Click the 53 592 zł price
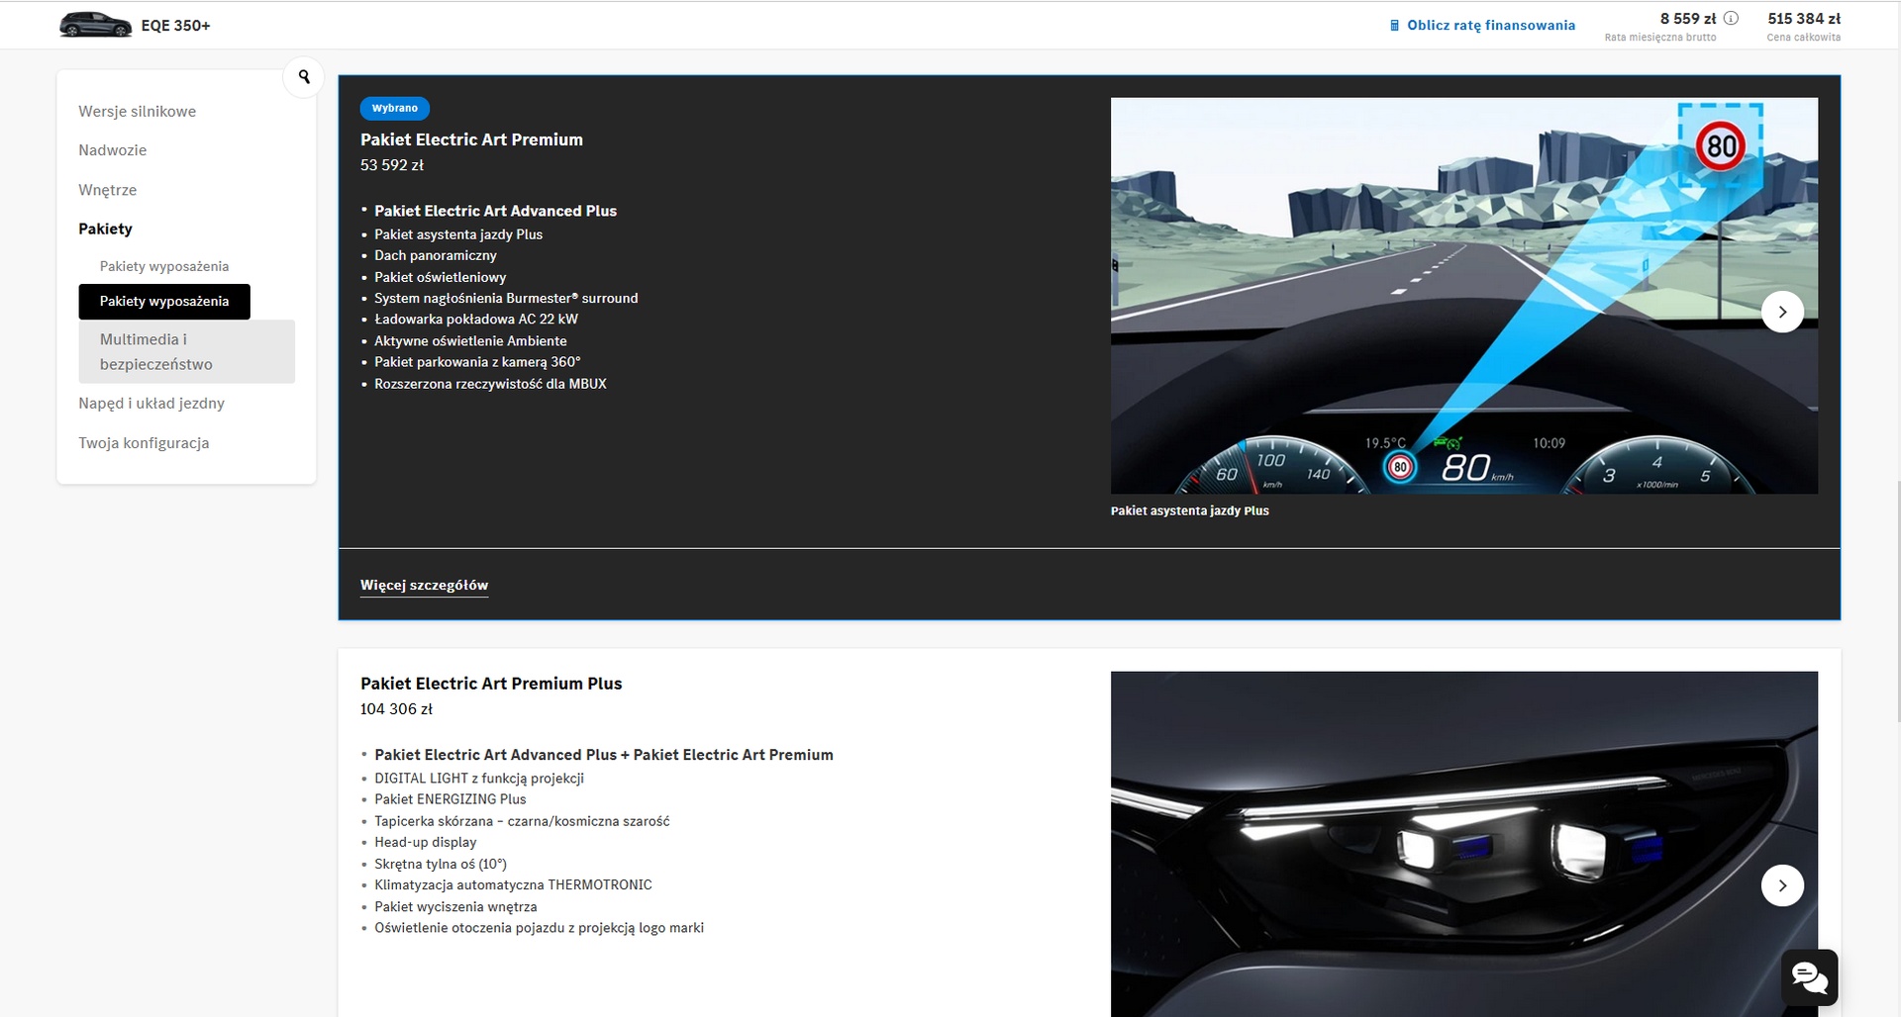This screenshot has height=1017, width=1901. point(392,165)
